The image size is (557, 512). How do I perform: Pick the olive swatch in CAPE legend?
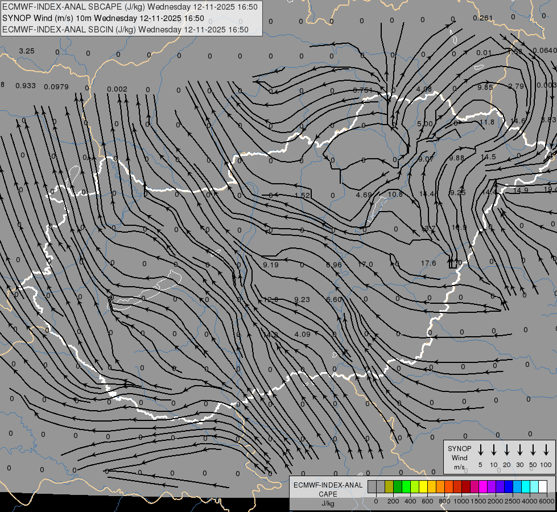click(x=389, y=486)
